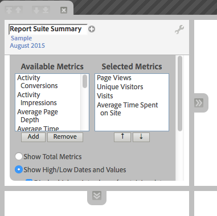The image size is (217, 216).
Task: Move selected metric up with arrow button
Action: pyautogui.click(x=122, y=137)
